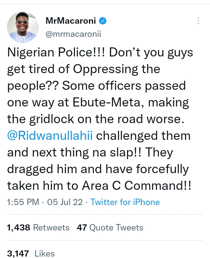Open the tweet's three-dot more options menu
The image size is (210, 258).
tap(198, 21)
